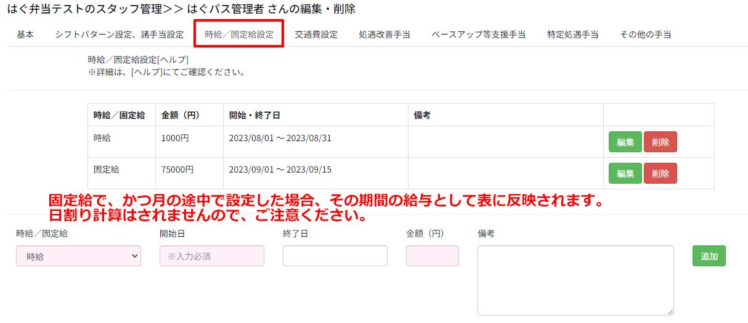Image resolution: width=748 pixels, height=323 pixels.
Task: Delete the 時給 1000円 row
Action: 660,142
